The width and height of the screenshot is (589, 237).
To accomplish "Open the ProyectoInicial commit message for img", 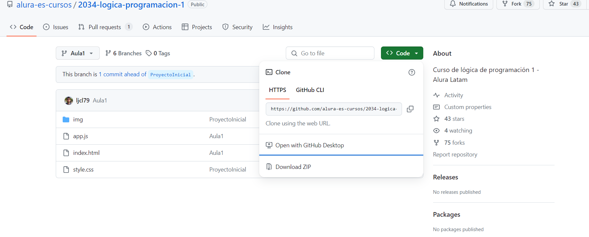I will [x=228, y=119].
